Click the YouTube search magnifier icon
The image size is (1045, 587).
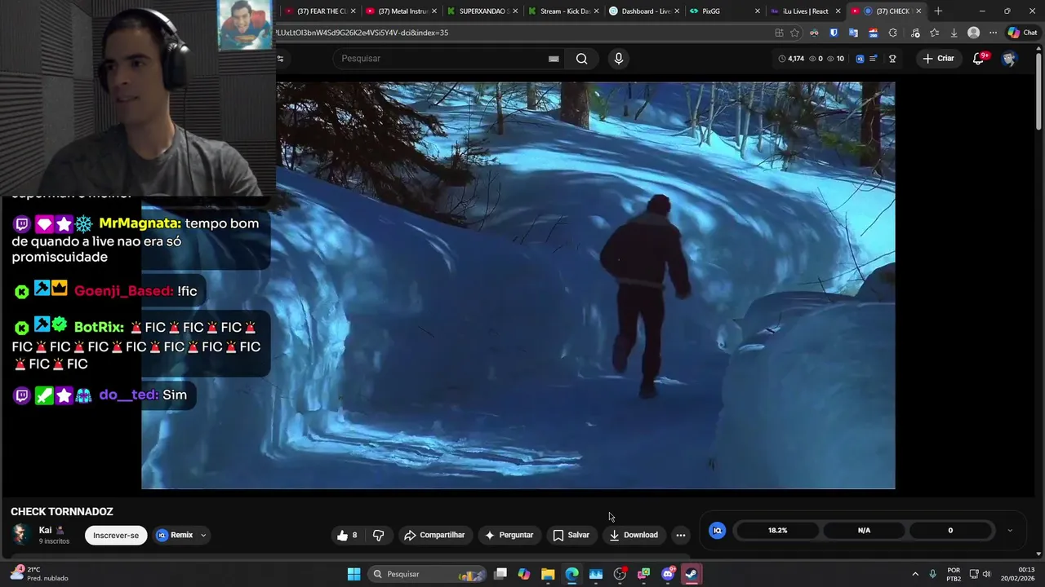581,59
